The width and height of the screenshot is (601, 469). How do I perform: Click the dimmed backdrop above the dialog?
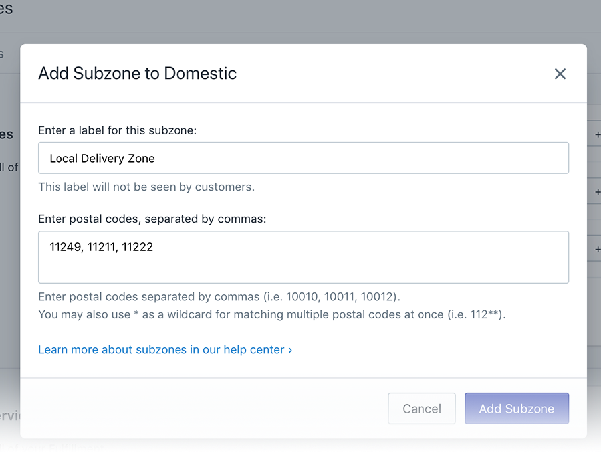299,20
